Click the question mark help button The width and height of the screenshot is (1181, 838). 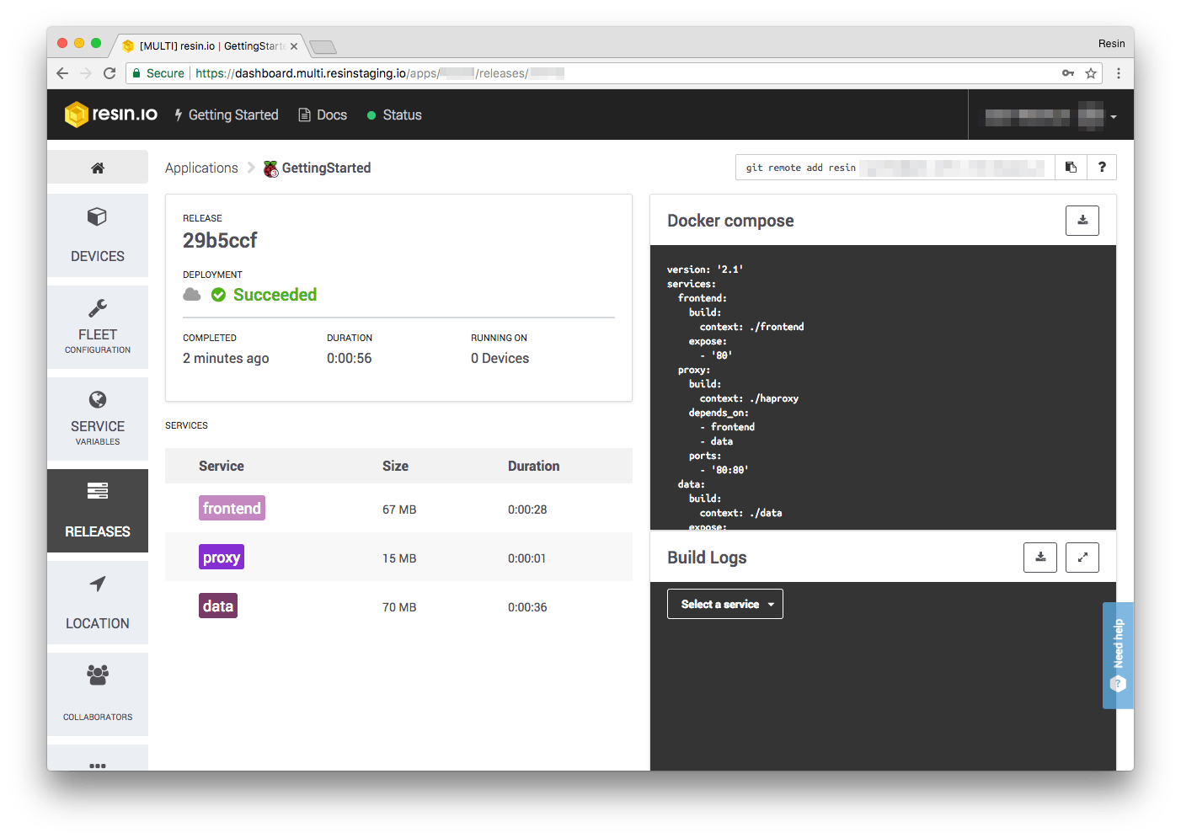click(1102, 168)
